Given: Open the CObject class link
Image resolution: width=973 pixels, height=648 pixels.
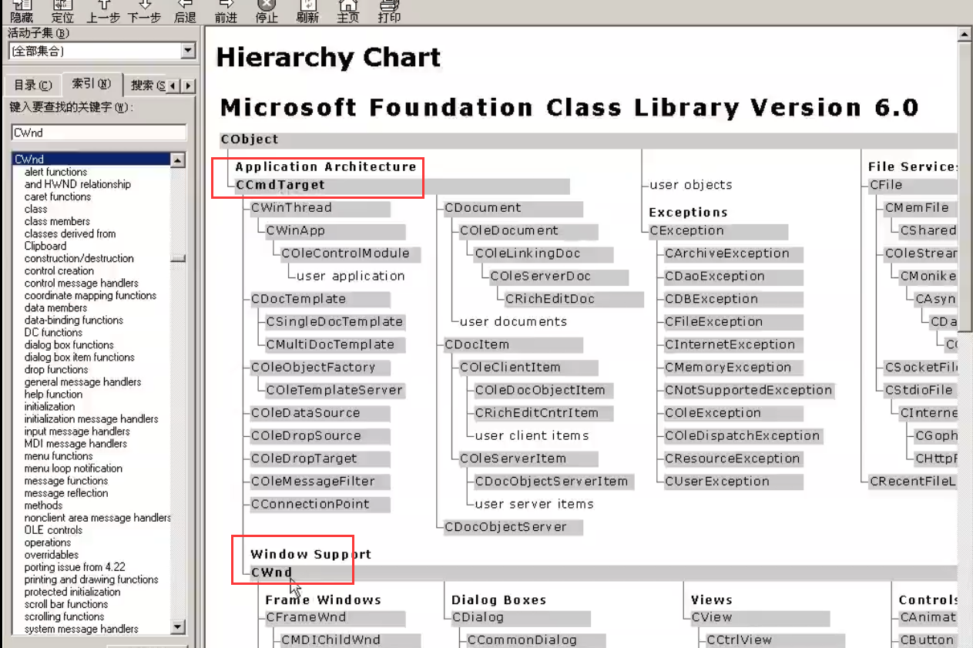Looking at the screenshot, I should point(249,139).
